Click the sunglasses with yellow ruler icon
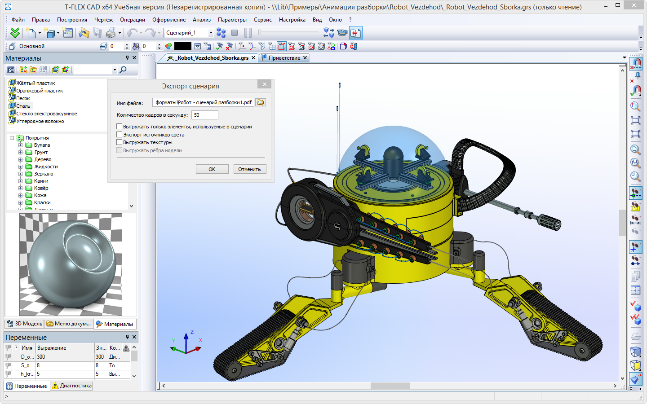This screenshot has width=647, height=404. pyautogui.click(x=635, y=206)
